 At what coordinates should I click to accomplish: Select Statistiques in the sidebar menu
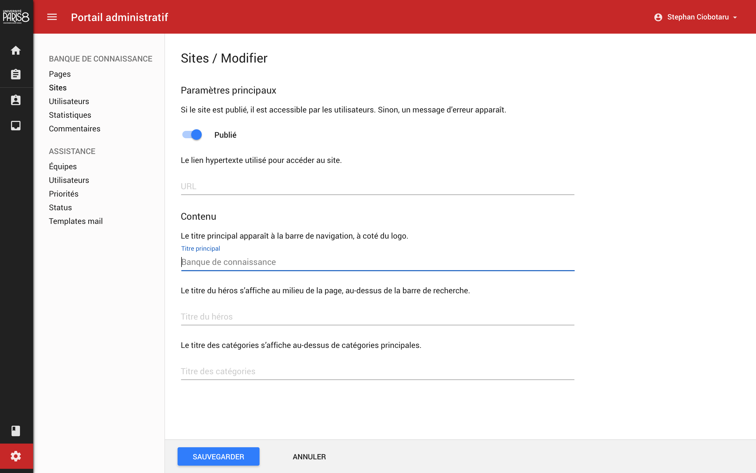70,115
